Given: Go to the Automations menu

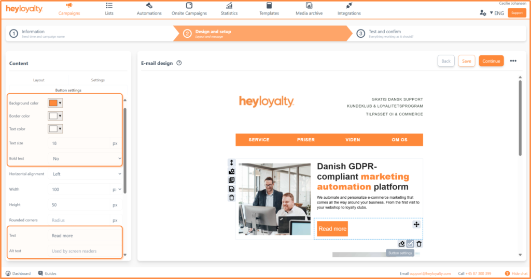Looking at the screenshot, I should pyautogui.click(x=149, y=9).
